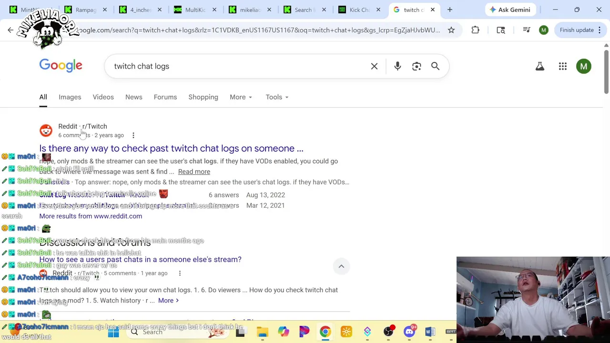This screenshot has height=343, width=610.
Task: Run the search using the magnifier icon
Action: pos(435,66)
